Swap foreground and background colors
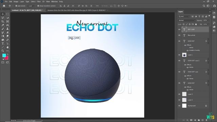This screenshot has height=122, width=217. coord(7,55)
